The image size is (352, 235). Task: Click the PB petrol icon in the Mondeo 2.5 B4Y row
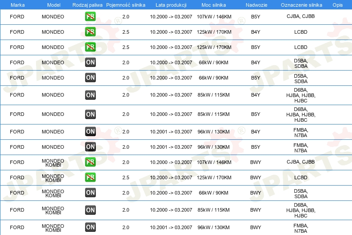90,32
